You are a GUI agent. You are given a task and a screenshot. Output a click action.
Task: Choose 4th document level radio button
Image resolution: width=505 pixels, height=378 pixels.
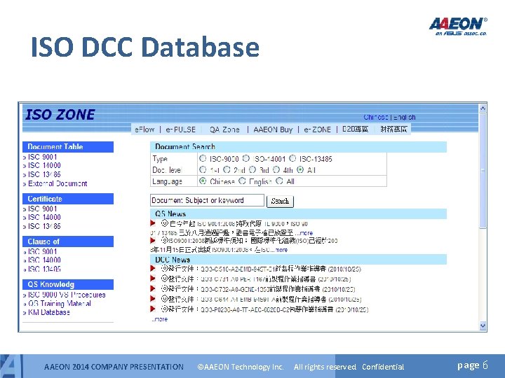(276, 169)
